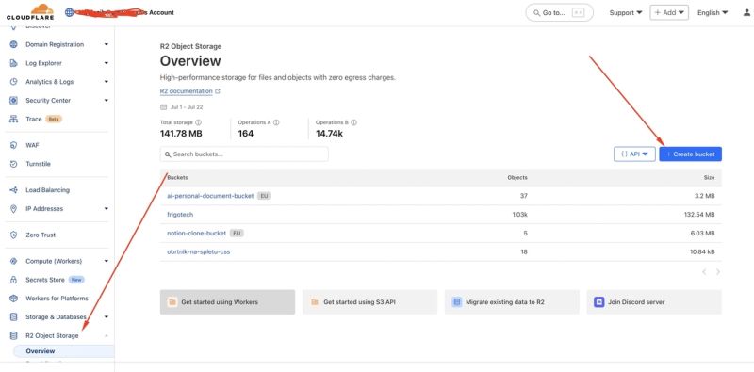Image resolution: width=754 pixels, height=372 pixels.
Task: Click Get started using S3 API card
Action: pos(369,302)
